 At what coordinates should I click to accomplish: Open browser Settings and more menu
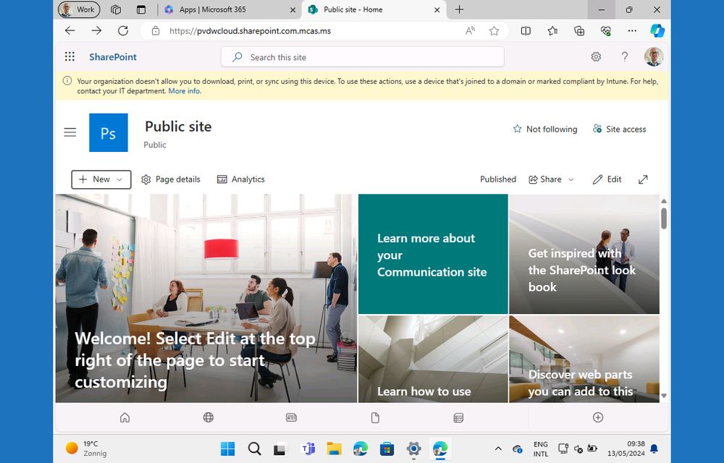click(632, 31)
